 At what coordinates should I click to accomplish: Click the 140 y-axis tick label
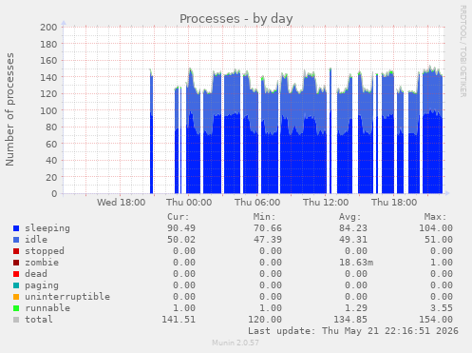[48, 77]
